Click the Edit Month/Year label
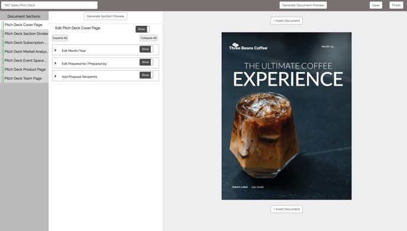 (x=74, y=51)
